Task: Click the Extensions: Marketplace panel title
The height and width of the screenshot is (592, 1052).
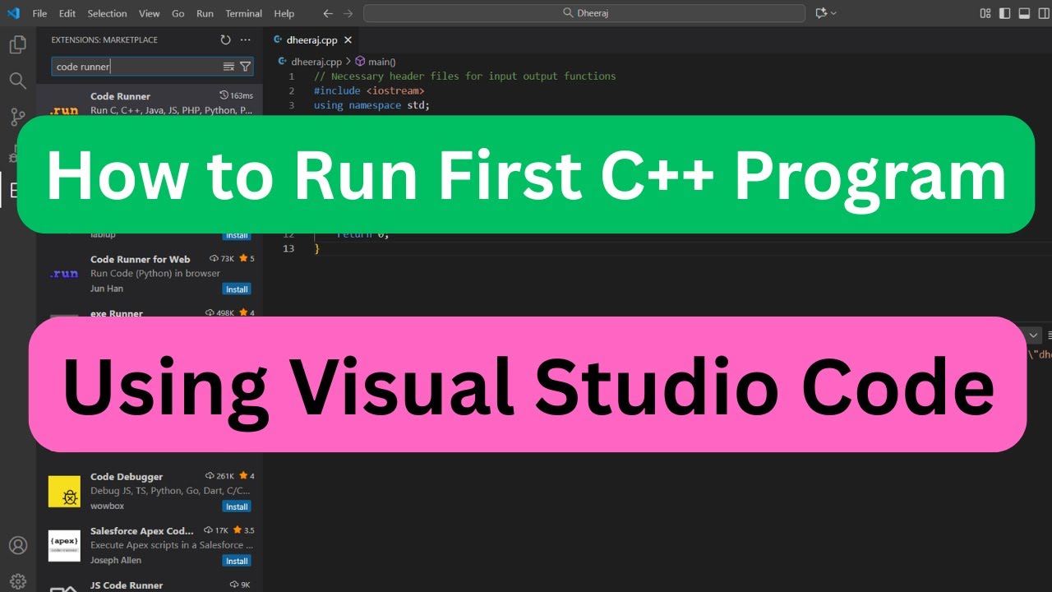Action: 104,39
